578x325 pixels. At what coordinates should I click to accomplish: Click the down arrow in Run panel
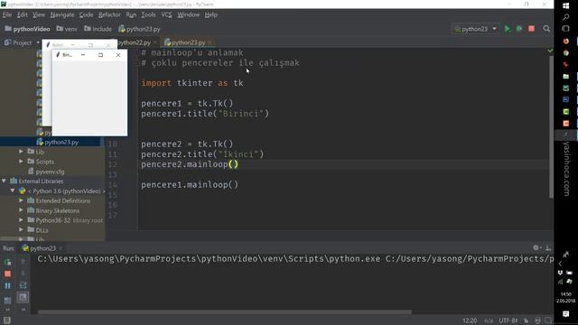coord(23,273)
